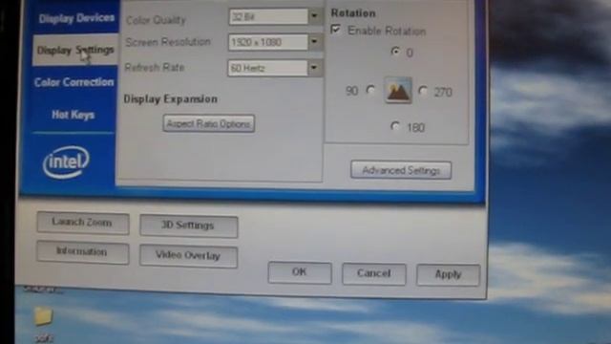
Task: Open 3D Settings
Action: point(189,226)
